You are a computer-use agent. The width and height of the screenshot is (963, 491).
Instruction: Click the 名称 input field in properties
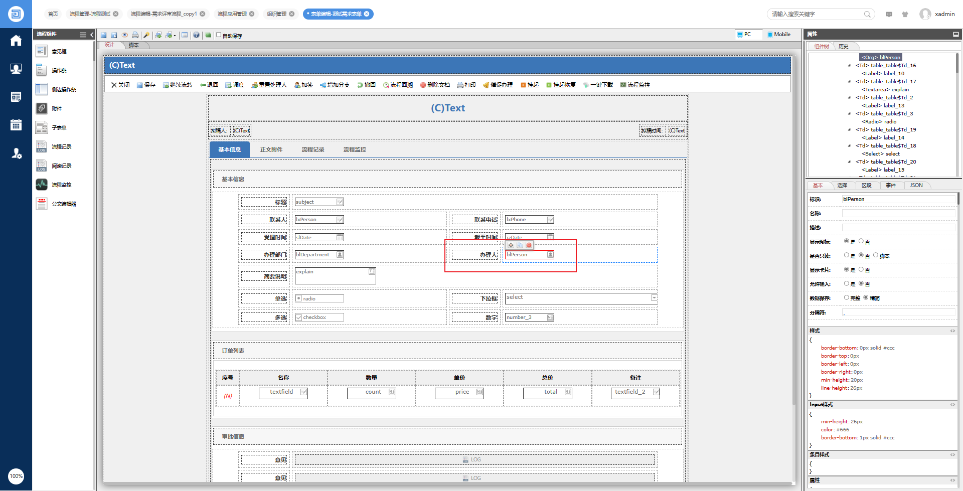click(x=898, y=214)
